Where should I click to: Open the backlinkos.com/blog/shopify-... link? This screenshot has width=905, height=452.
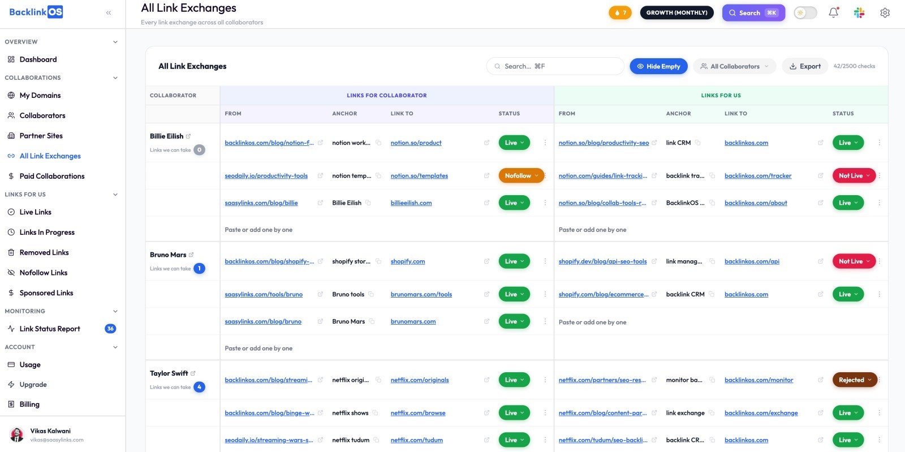pyautogui.click(x=269, y=261)
